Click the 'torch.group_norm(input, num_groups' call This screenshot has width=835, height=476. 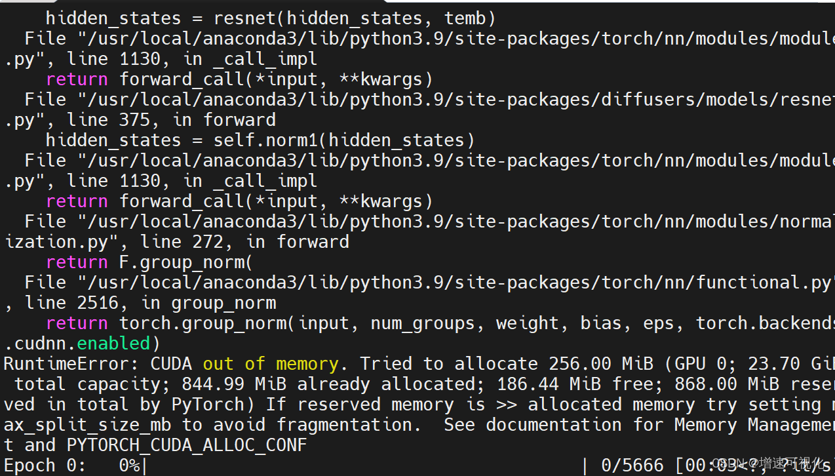pyautogui.click(x=297, y=323)
